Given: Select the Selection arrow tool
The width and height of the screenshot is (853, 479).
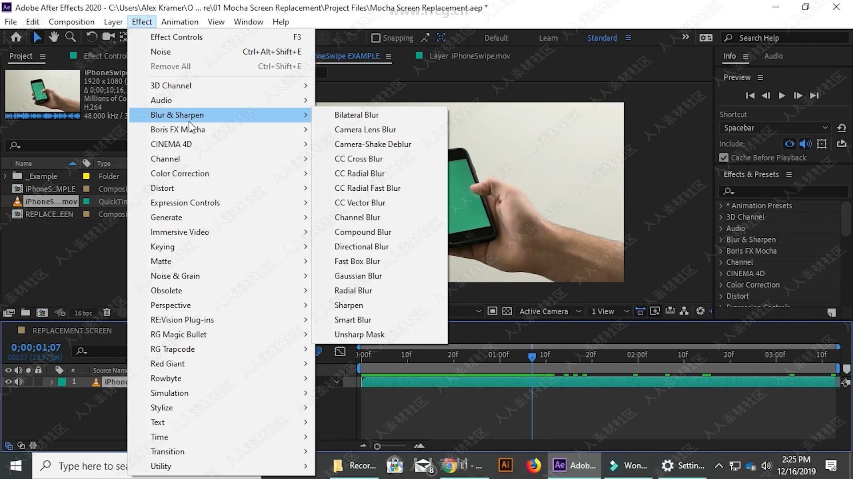Looking at the screenshot, I should coord(37,37).
